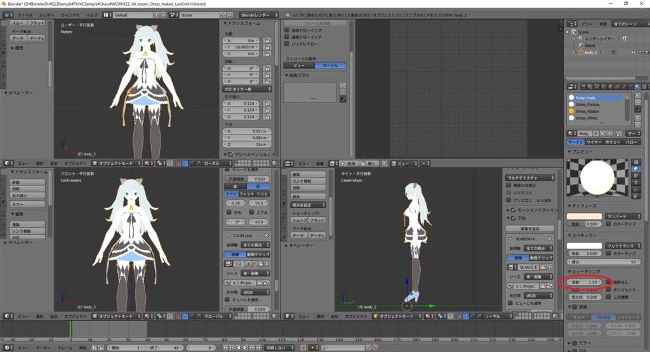Switch to the ワイヤー material type tab
Image resolution: width=650 pixels, height=352 pixels.
pos(594,142)
